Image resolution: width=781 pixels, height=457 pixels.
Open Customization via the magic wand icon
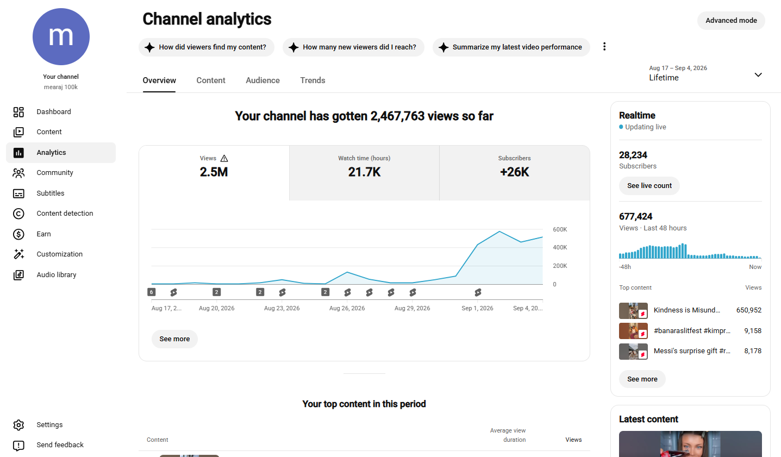18,254
